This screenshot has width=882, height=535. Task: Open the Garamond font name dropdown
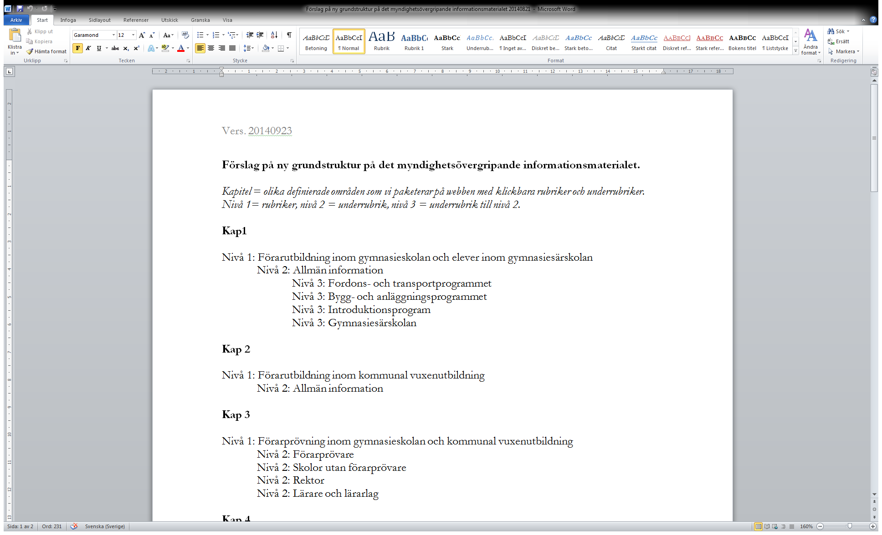click(113, 35)
